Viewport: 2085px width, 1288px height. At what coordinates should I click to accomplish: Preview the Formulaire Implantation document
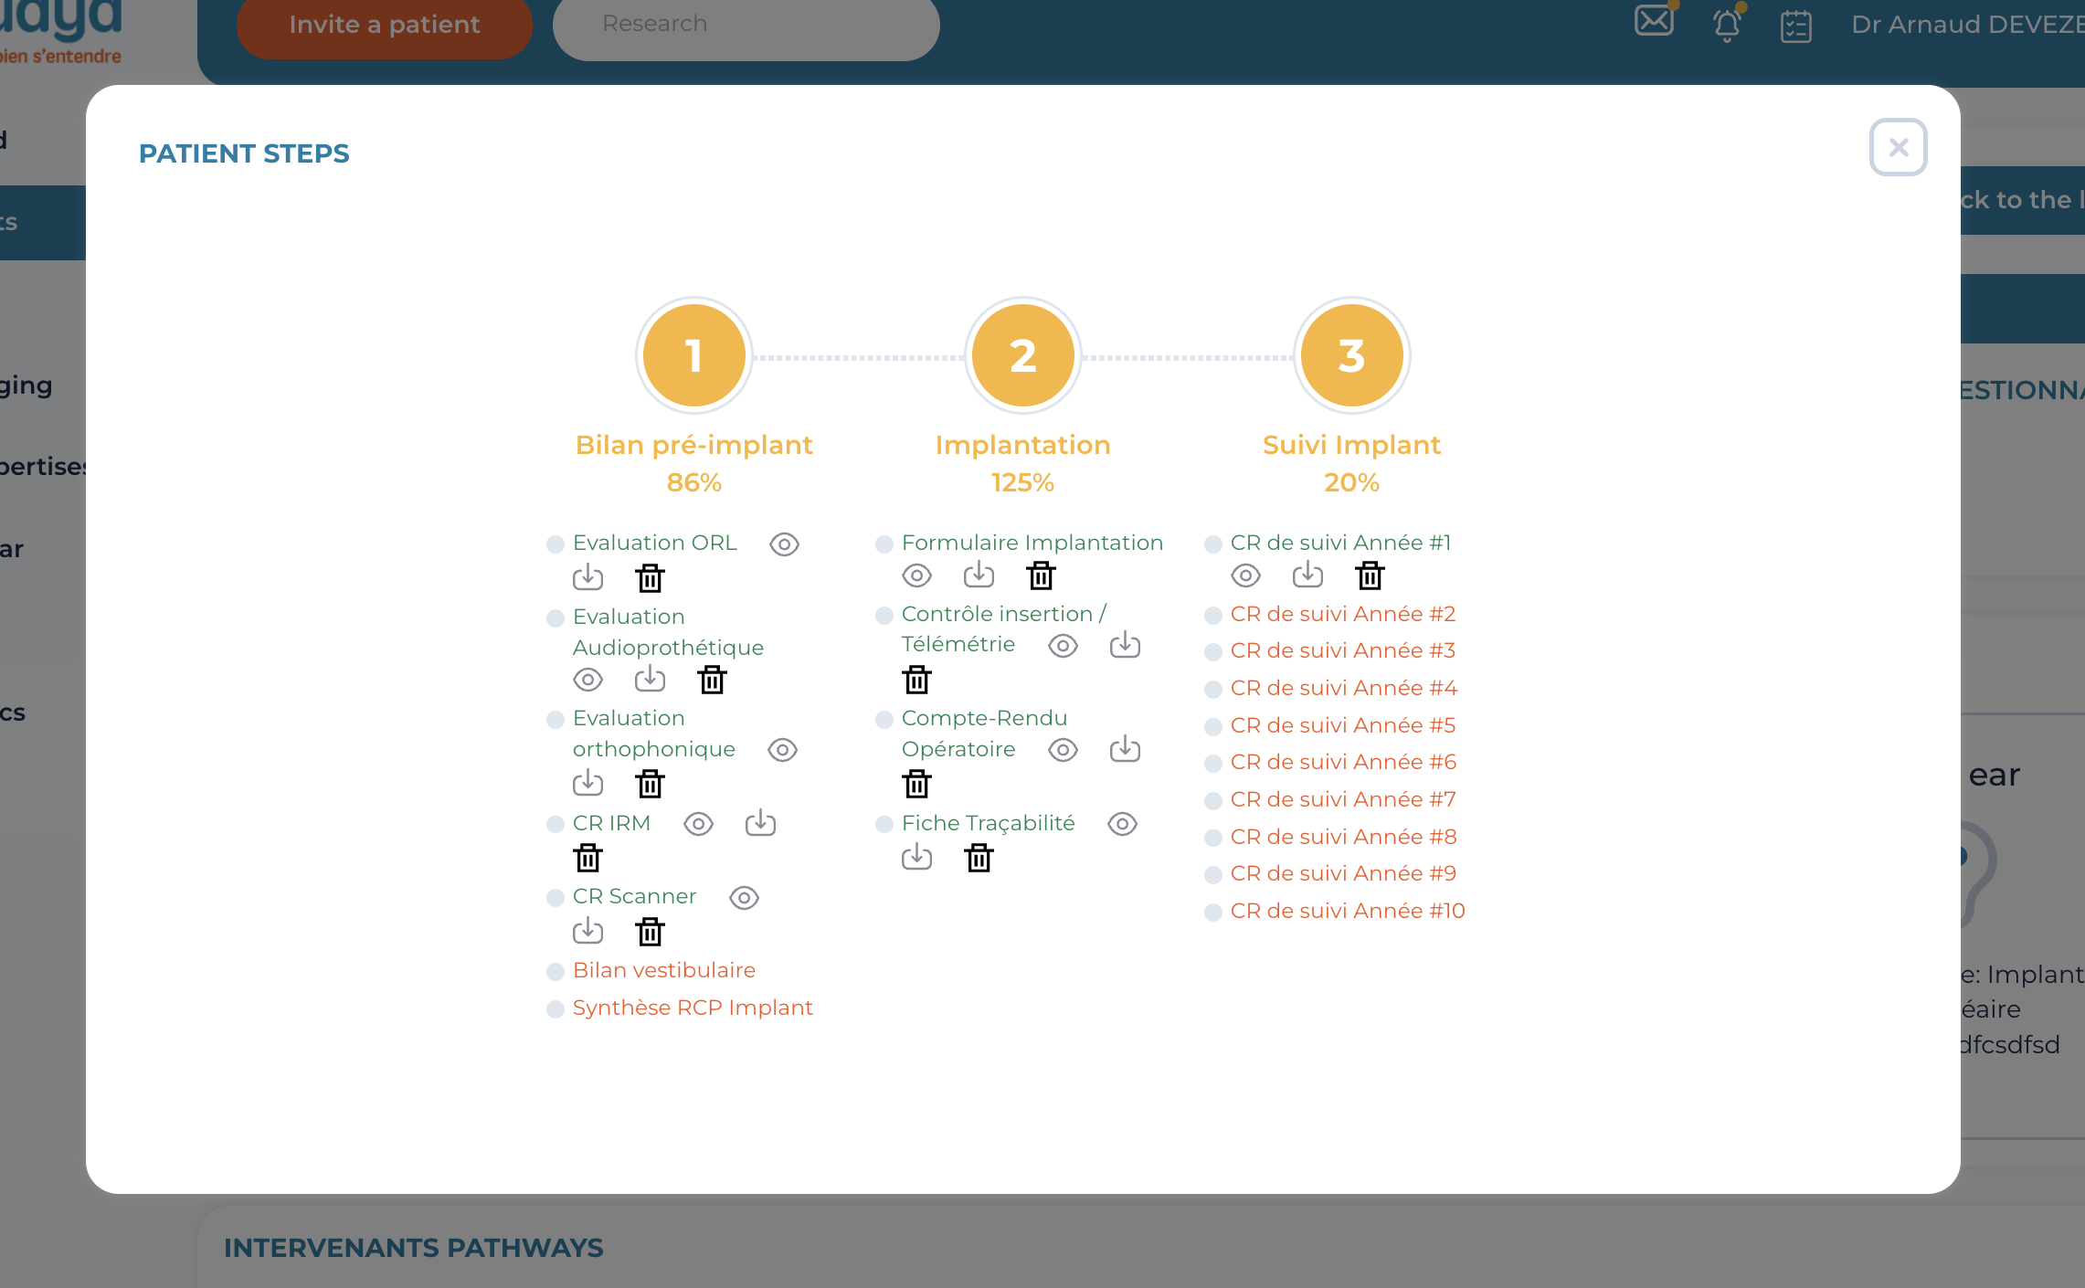pos(916,575)
